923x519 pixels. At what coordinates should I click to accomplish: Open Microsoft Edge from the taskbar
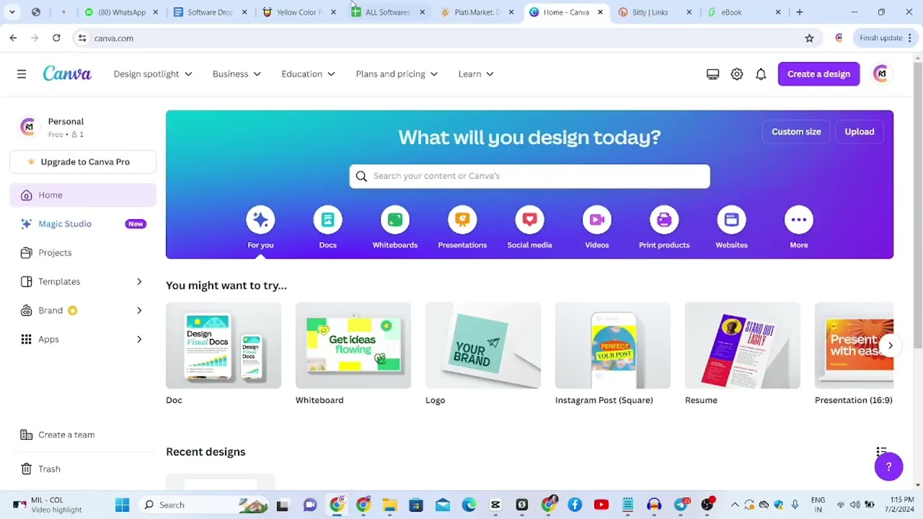click(469, 505)
